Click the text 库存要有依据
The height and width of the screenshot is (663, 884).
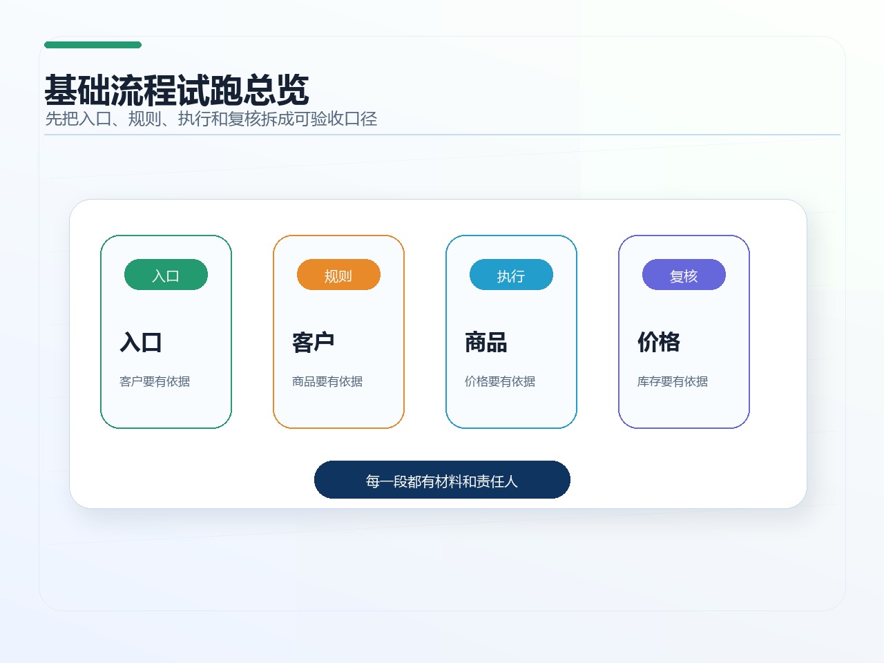click(x=673, y=381)
